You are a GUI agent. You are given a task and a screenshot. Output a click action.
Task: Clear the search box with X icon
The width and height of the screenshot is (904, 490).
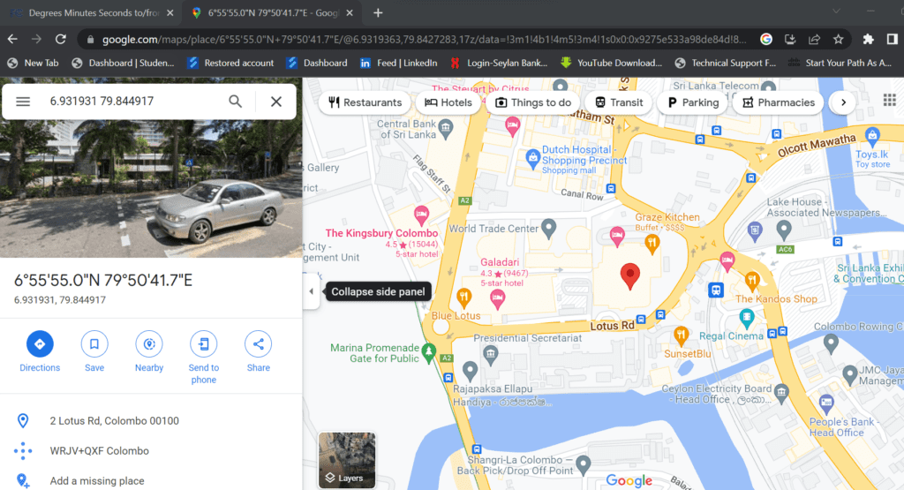(x=276, y=102)
